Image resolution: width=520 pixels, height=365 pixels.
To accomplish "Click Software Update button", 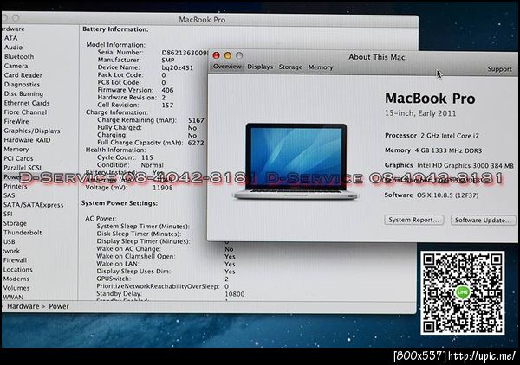I will 483,221.
